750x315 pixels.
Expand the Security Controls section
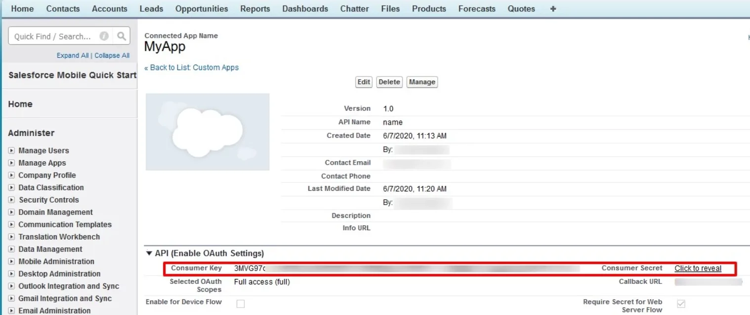pos(12,200)
